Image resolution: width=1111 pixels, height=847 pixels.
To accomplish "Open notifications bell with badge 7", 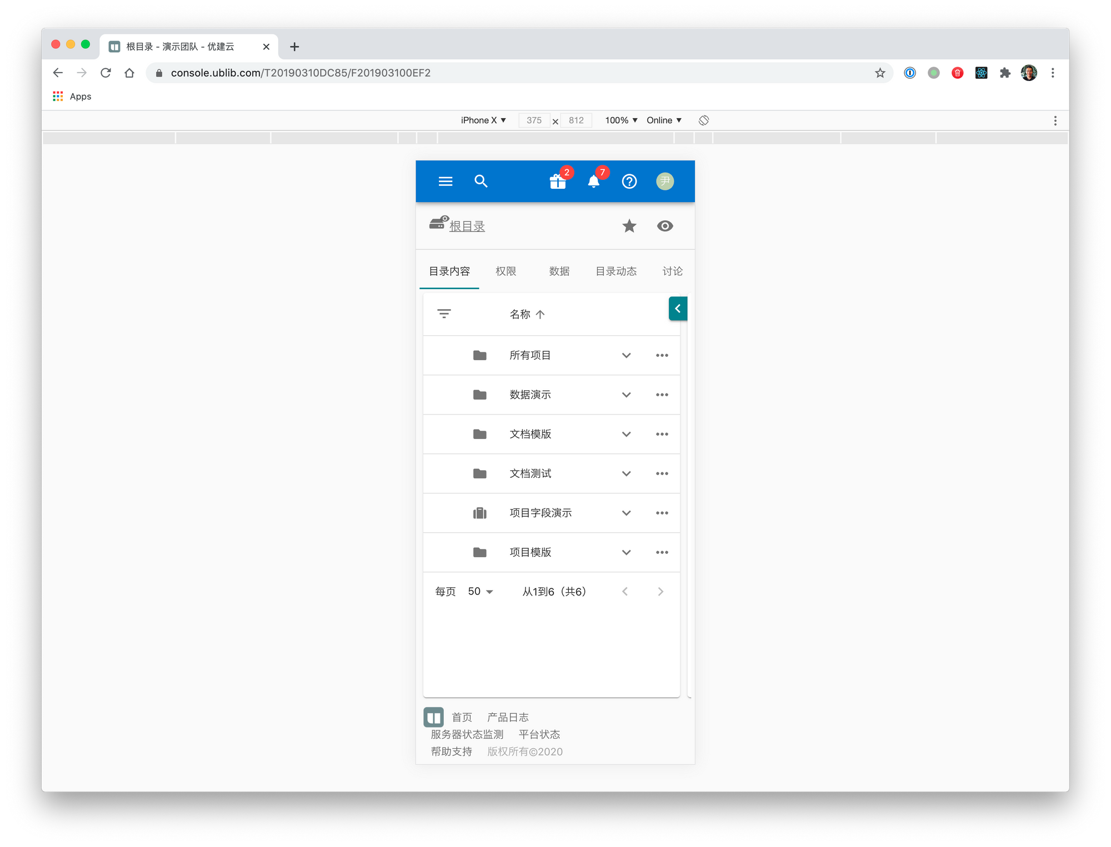I will [x=593, y=181].
